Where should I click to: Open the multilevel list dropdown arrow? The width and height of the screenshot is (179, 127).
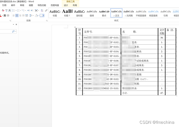pos(25,11)
